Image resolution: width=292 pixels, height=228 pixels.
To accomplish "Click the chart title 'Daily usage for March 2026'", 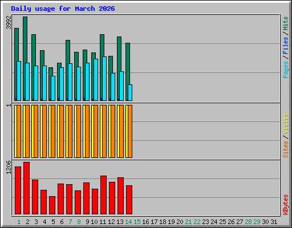I will point(63,9).
